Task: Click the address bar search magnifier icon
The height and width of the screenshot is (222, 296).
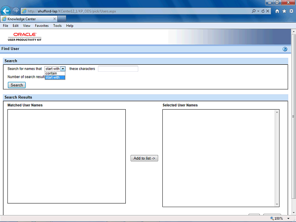Action: 254,11
